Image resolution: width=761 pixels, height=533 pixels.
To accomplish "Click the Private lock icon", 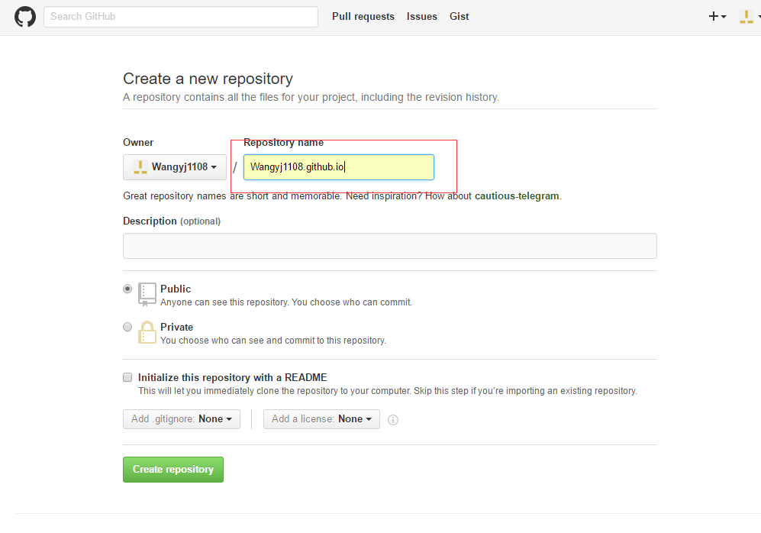I will pos(147,332).
